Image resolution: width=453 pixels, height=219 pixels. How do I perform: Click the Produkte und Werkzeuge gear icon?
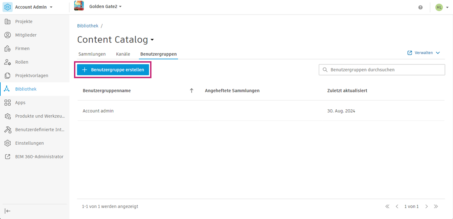point(7,116)
